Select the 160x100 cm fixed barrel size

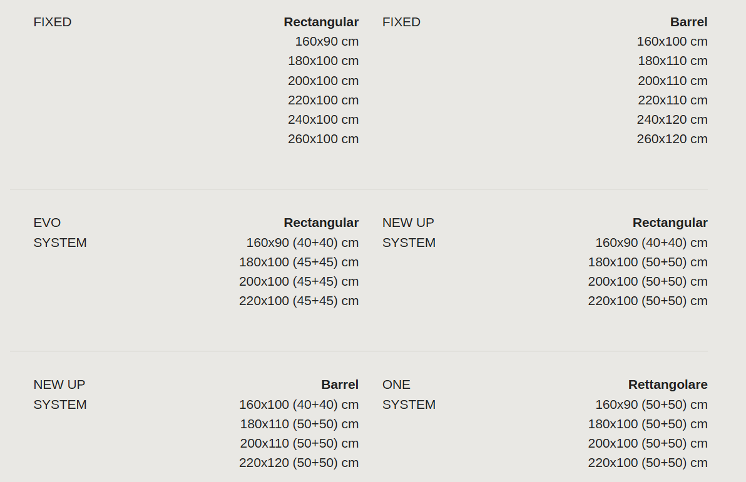[672, 41]
